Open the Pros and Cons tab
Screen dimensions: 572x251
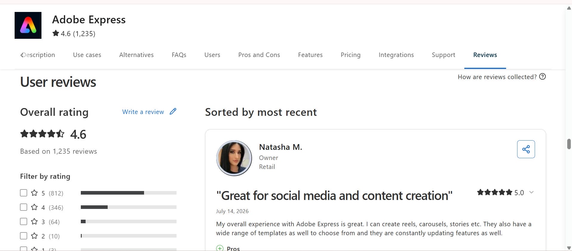(x=259, y=55)
